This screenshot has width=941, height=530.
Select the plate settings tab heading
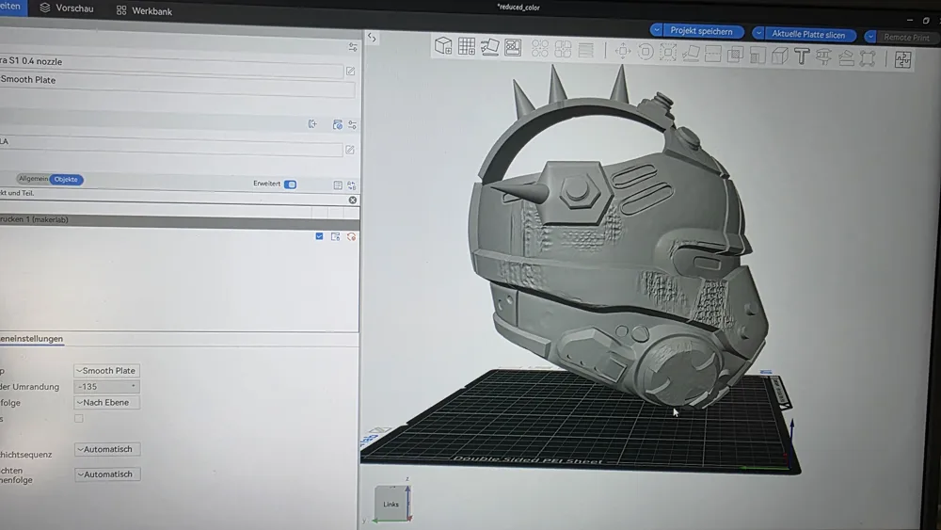(31, 339)
